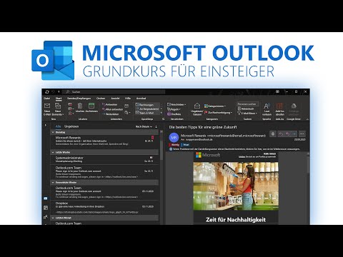This screenshot has width=343, height=257.
Task: Click the sustainability photo in the email
Action: (236, 186)
